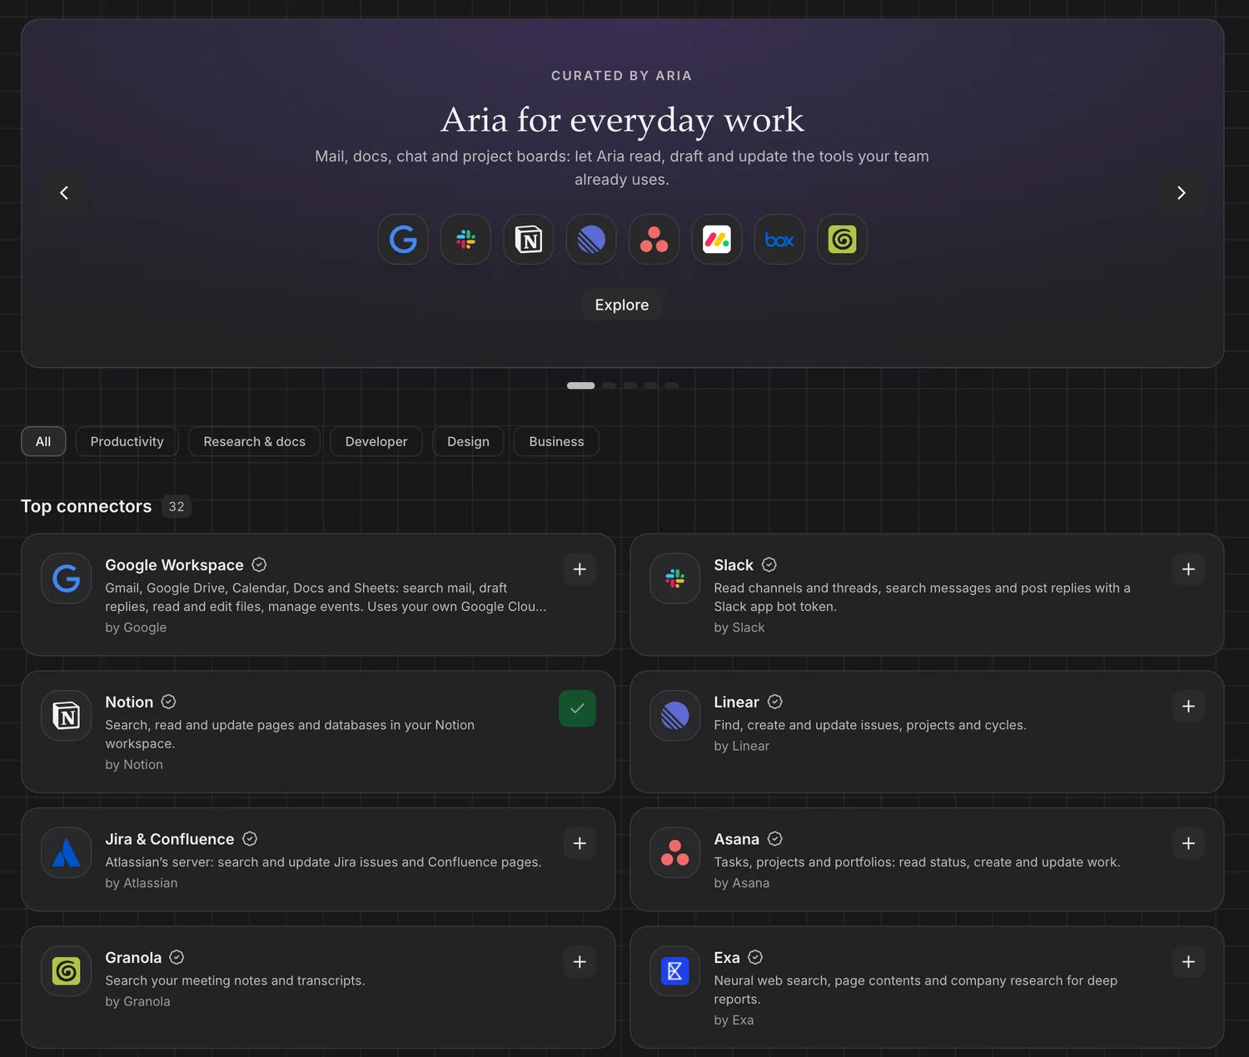Click the Notion icon in the featured banner
The image size is (1249, 1057).
click(529, 240)
